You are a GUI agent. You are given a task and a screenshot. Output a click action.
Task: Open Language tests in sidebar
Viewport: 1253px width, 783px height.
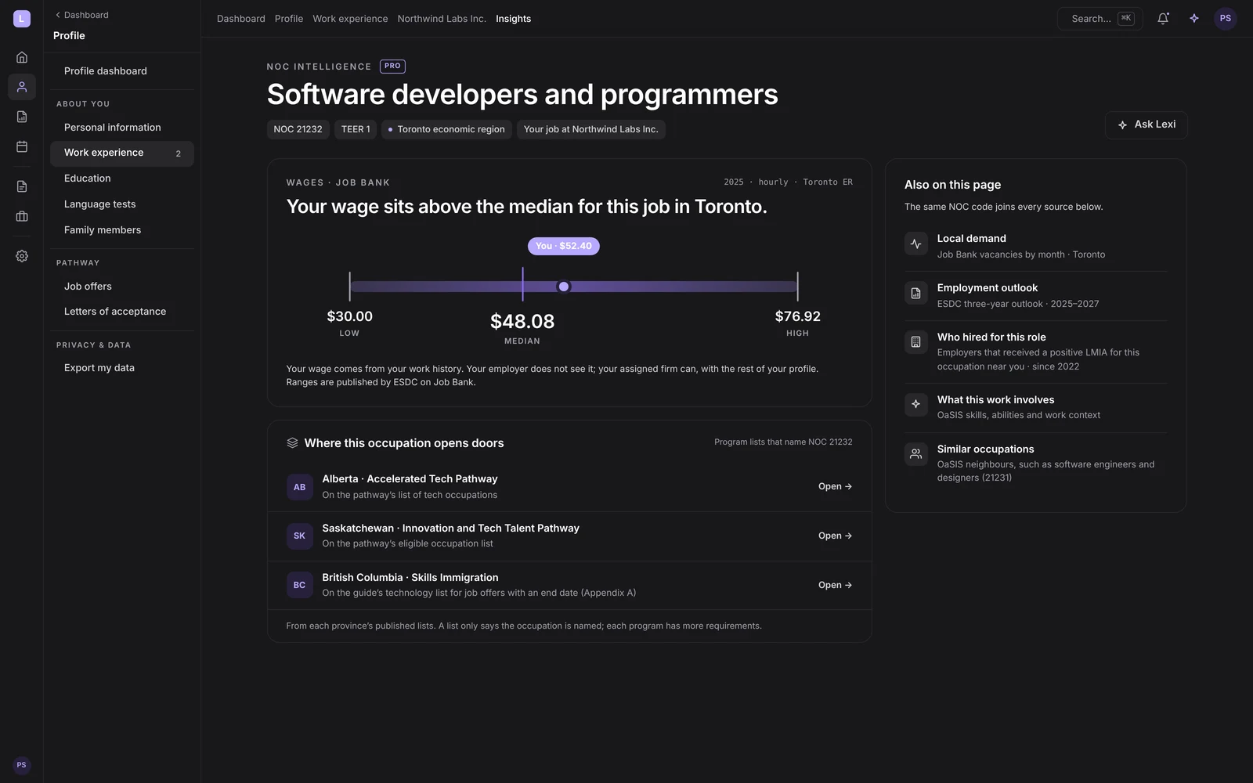tap(122, 204)
